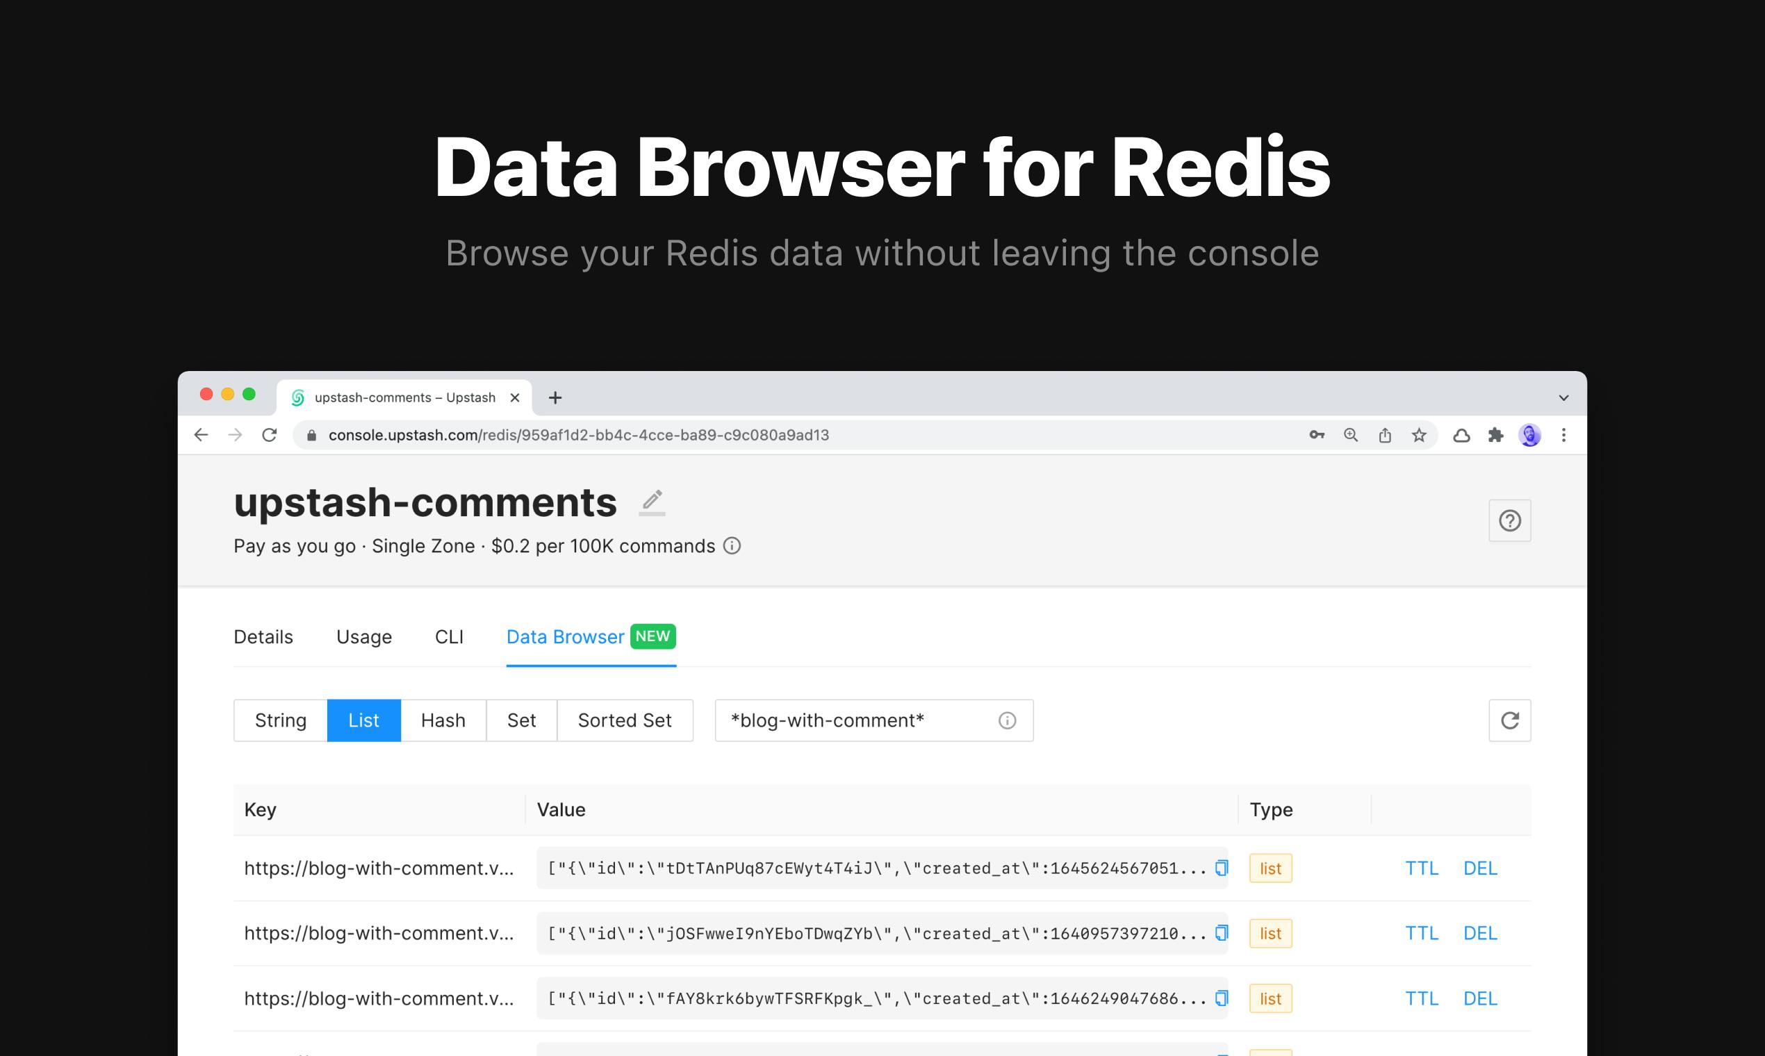Screen dimensions: 1765x1056
Task: Expand the tab search chevron
Action: point(1563,398)
